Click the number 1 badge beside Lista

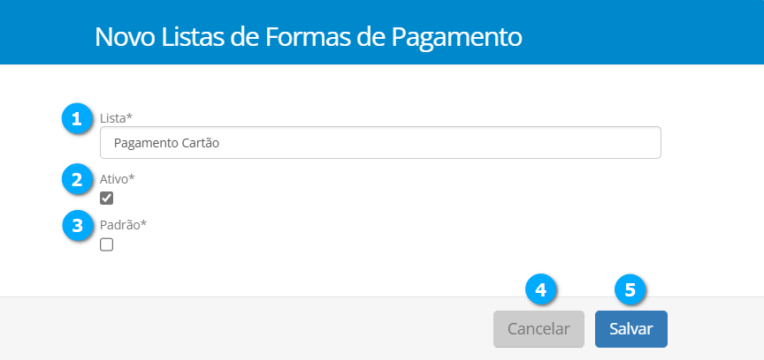point(77,119)
